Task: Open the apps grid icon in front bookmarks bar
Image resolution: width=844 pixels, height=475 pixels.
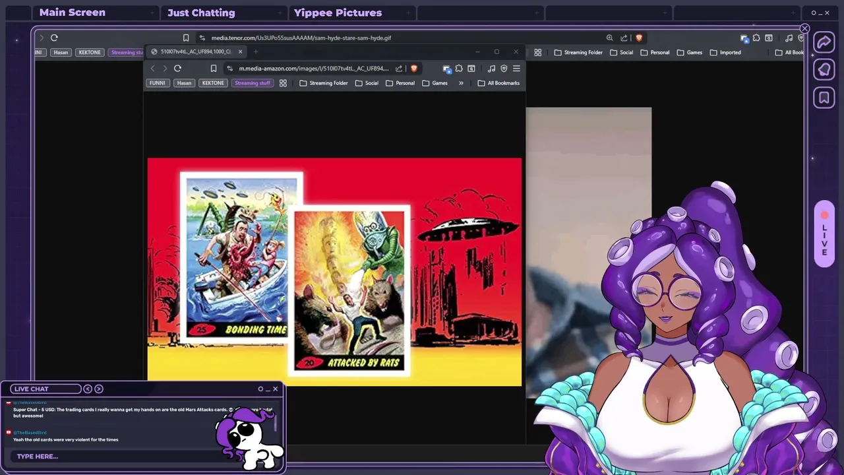Action: 283,83
